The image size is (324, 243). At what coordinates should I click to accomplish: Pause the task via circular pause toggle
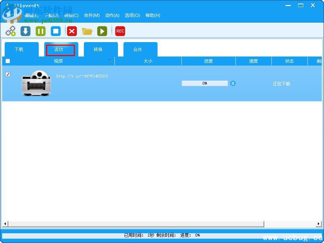(233, 83)
